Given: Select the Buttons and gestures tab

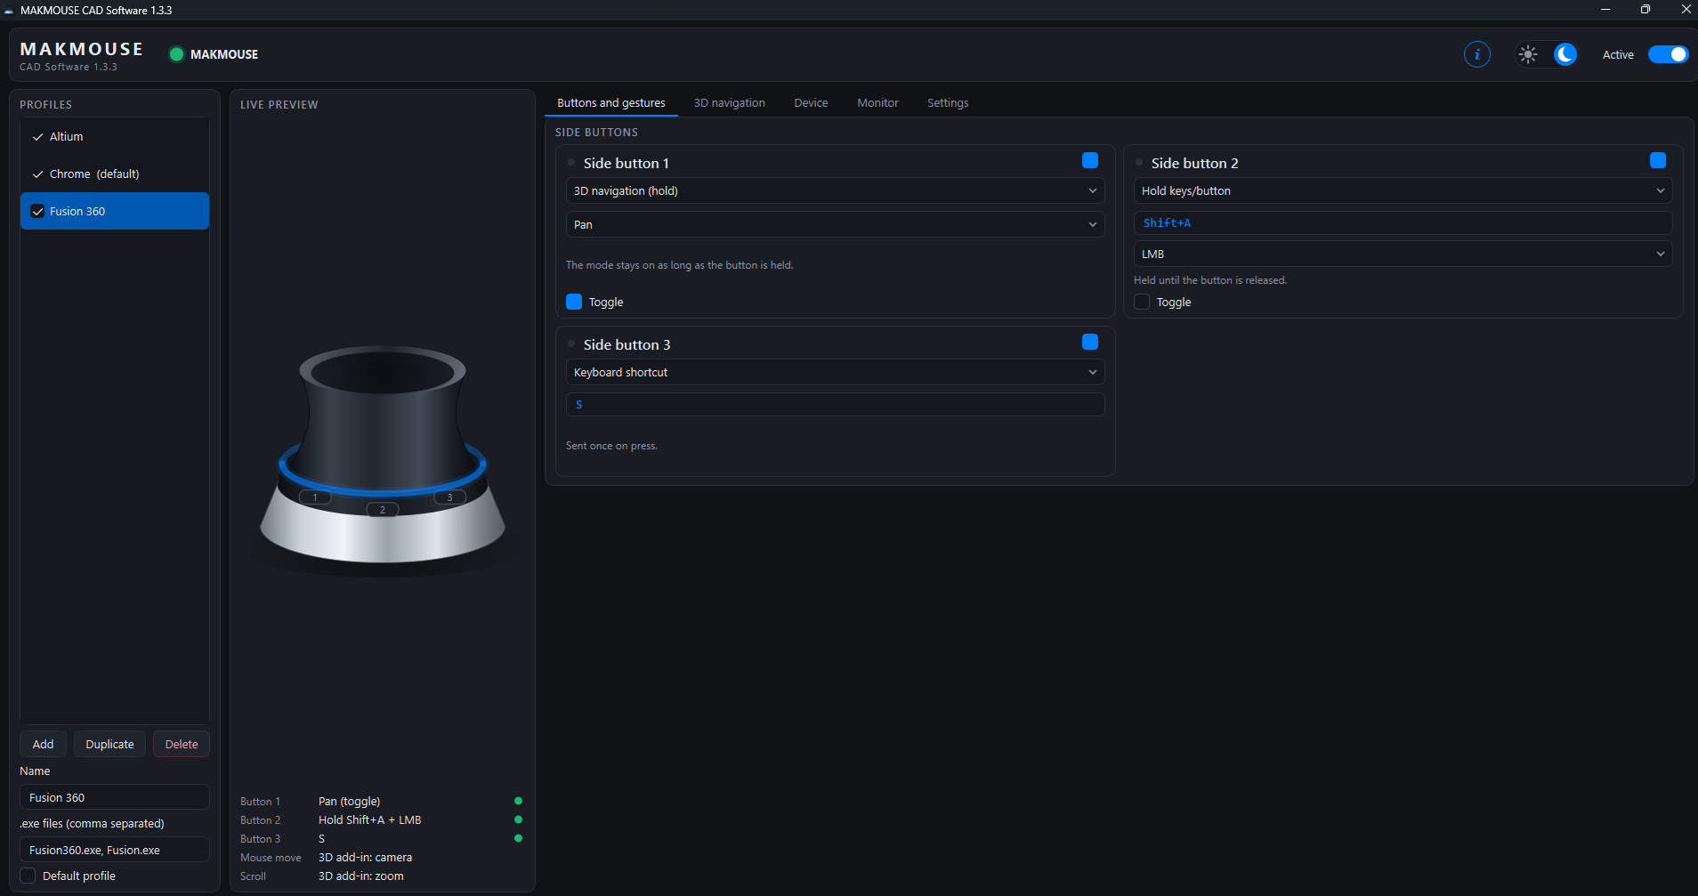Looking at the screenshot, I should click(x=611, y=103).
